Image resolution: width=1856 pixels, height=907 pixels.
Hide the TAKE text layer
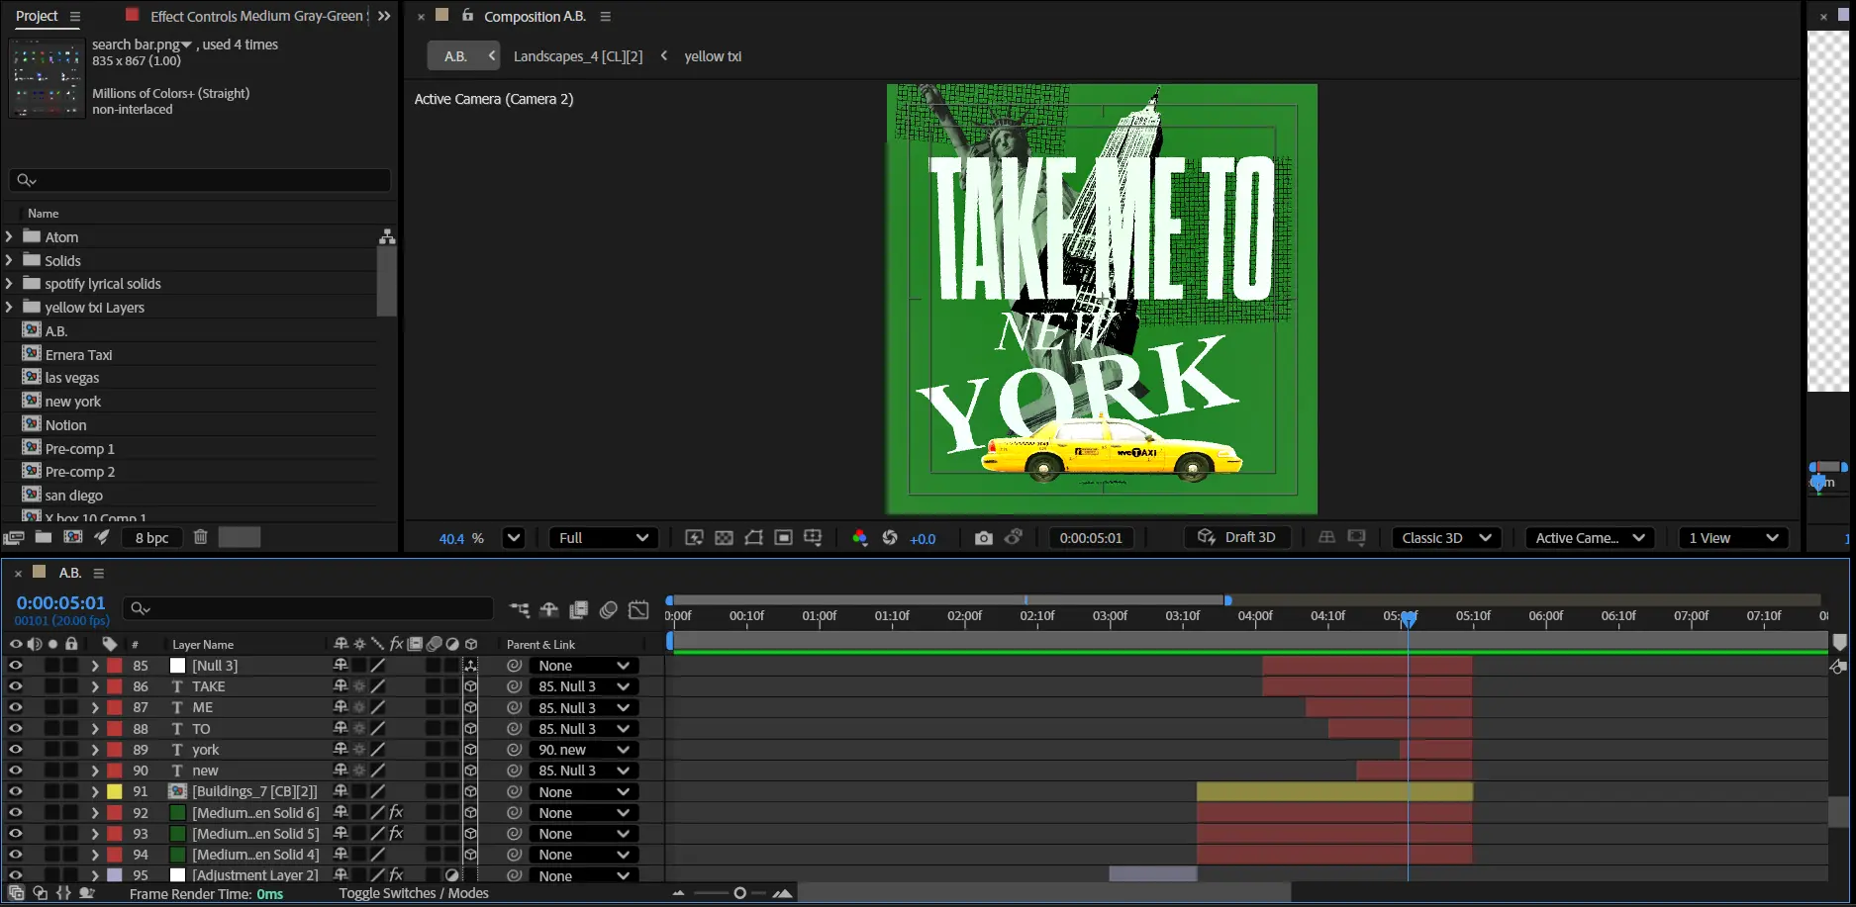(16, 686)
